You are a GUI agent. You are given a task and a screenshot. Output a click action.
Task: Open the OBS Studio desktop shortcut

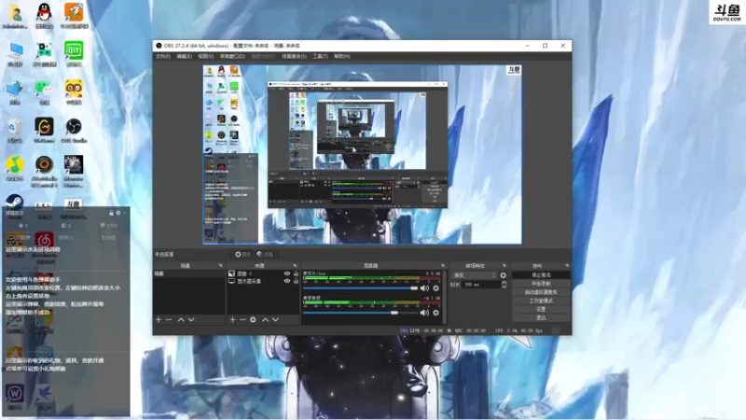74,130
